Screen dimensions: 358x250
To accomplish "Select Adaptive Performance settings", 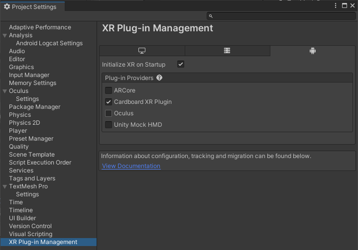I will click(x=40, y=27).
